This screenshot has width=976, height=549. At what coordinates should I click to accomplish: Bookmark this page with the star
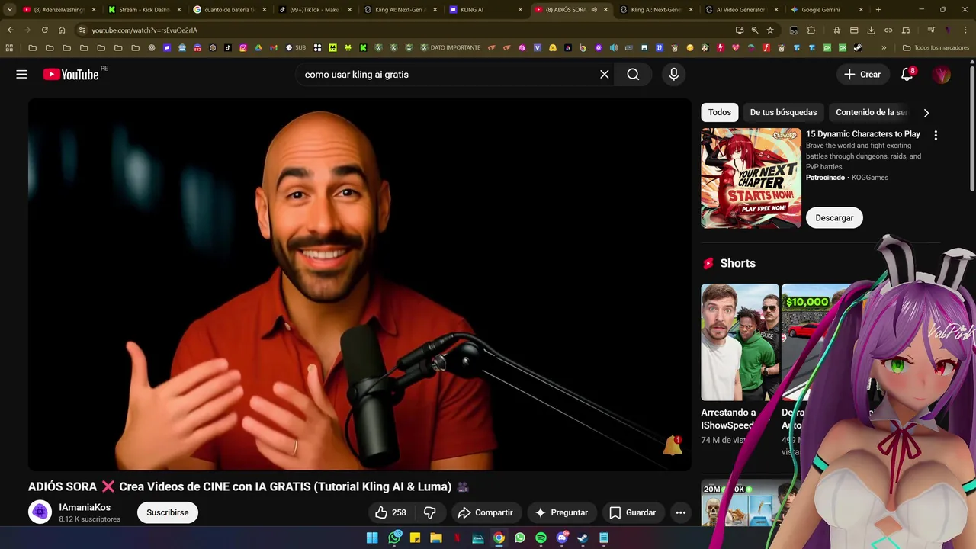tap(770, 30)
